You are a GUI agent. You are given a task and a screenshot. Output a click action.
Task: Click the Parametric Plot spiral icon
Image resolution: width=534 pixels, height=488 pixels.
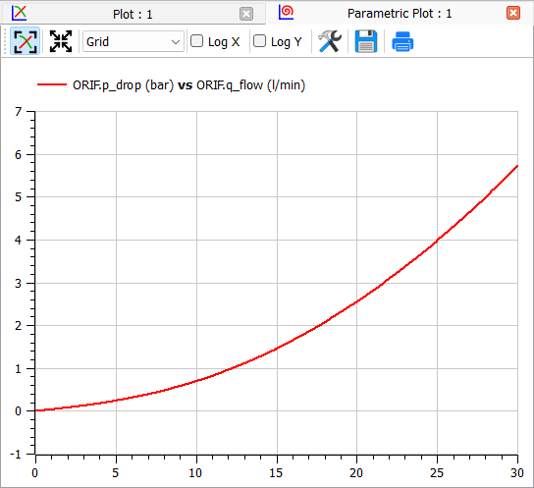[286, 12]
